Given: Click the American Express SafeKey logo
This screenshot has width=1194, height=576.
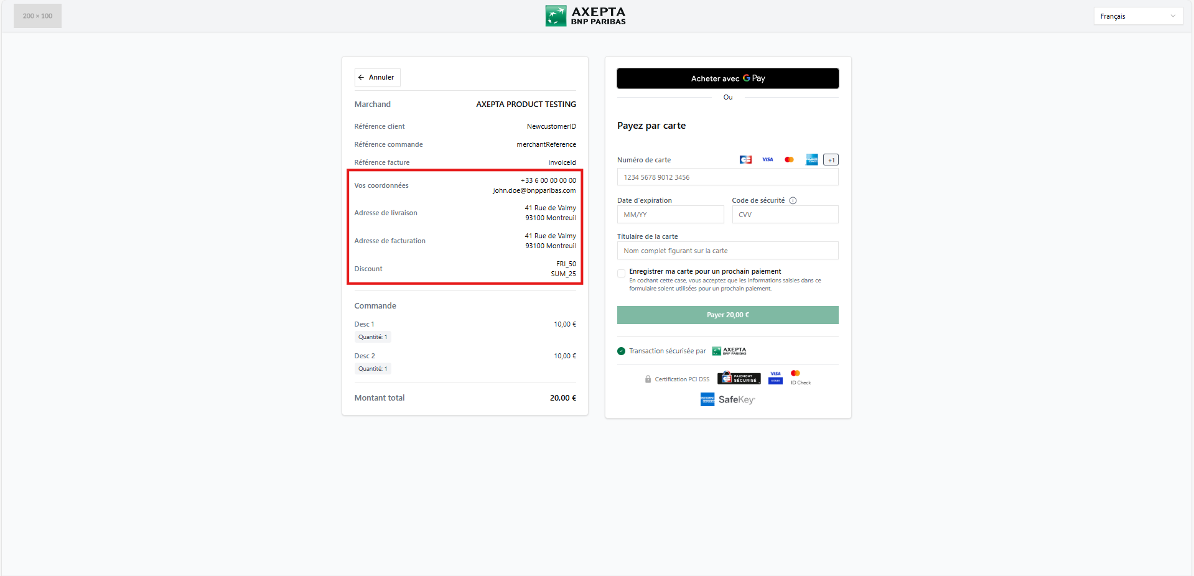Looking at the screenshot, I should point(727,399).
